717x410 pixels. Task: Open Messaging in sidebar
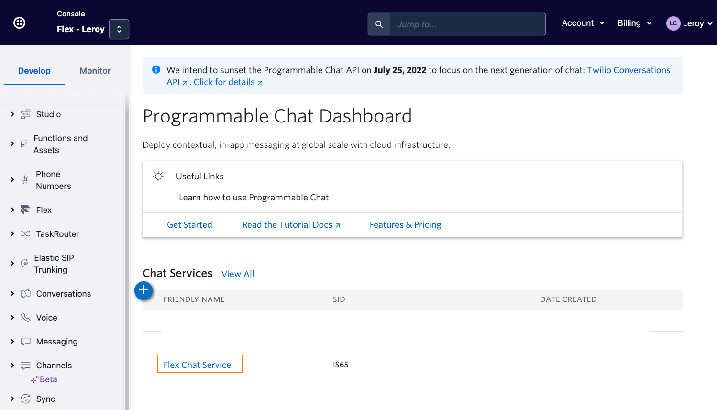(57, 342)
